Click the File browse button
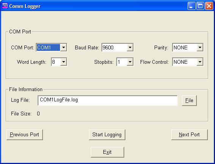The height and width of the screenshot is (164, 215). 189,101
